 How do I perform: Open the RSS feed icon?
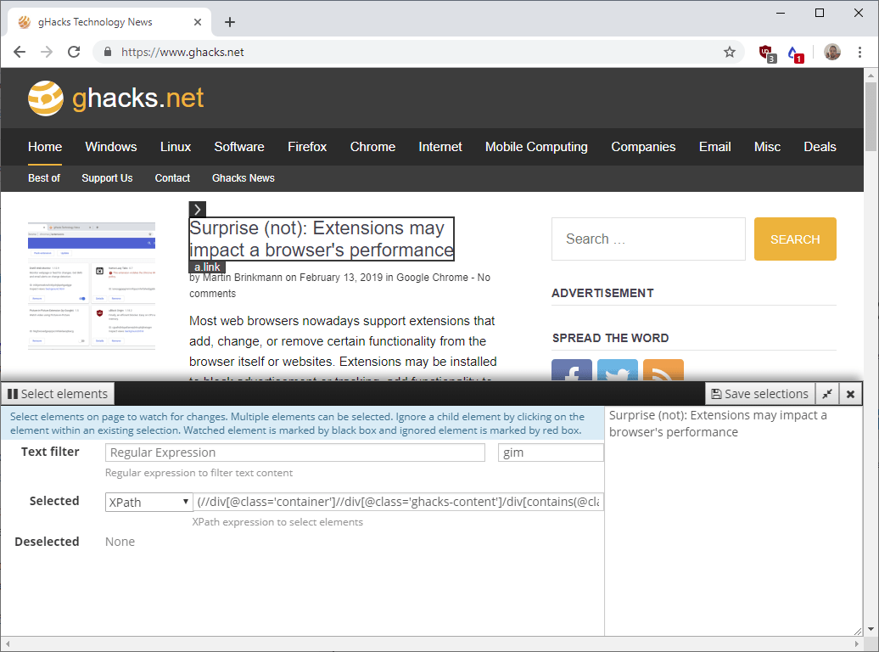point(663,370)
